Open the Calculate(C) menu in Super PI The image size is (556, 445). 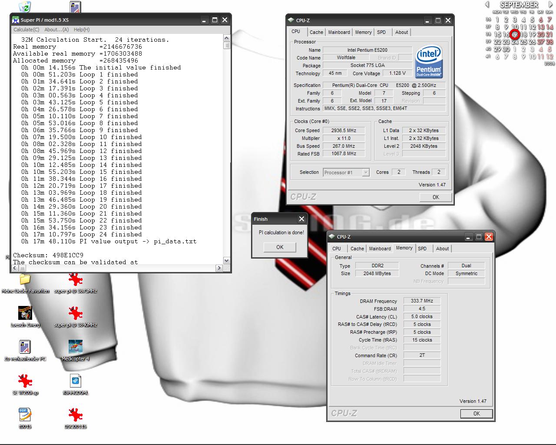pos(26,30)
